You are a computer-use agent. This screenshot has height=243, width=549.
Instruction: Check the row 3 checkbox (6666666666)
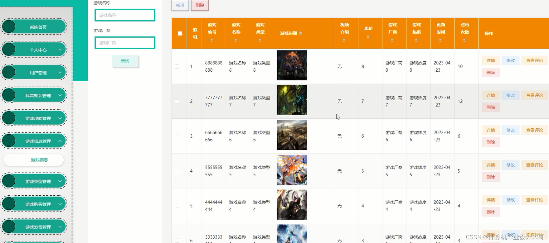pos(177,136)
